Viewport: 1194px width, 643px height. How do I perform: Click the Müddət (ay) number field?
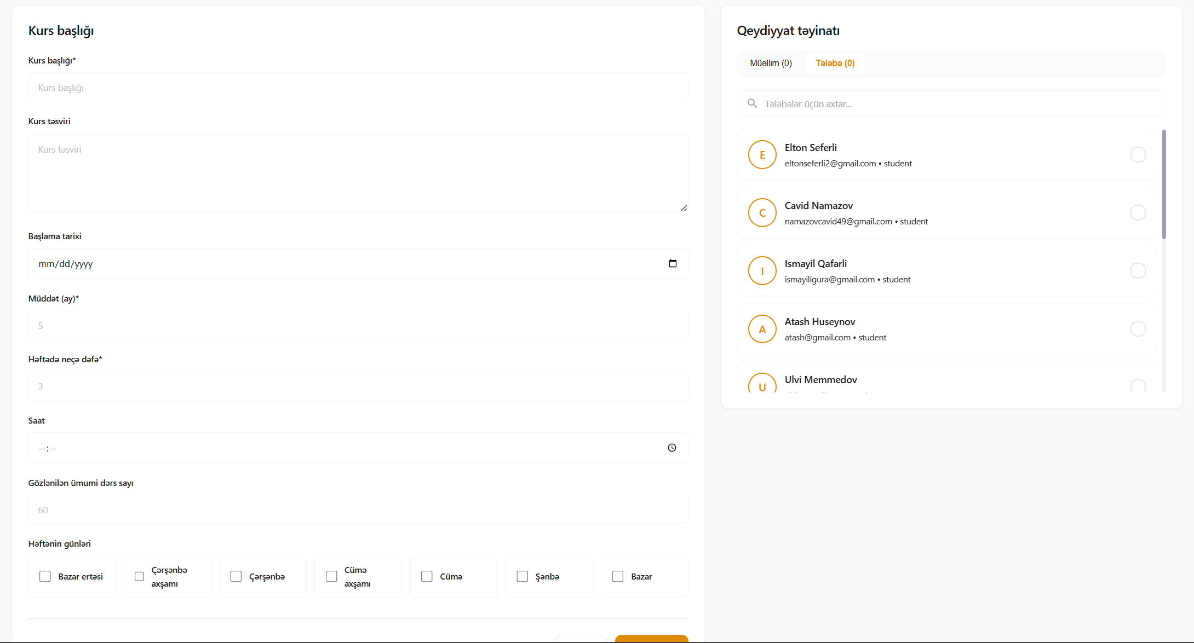point(358,326)
